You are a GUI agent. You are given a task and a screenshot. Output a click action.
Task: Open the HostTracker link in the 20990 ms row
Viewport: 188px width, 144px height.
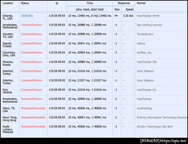(x=144, y=99)
